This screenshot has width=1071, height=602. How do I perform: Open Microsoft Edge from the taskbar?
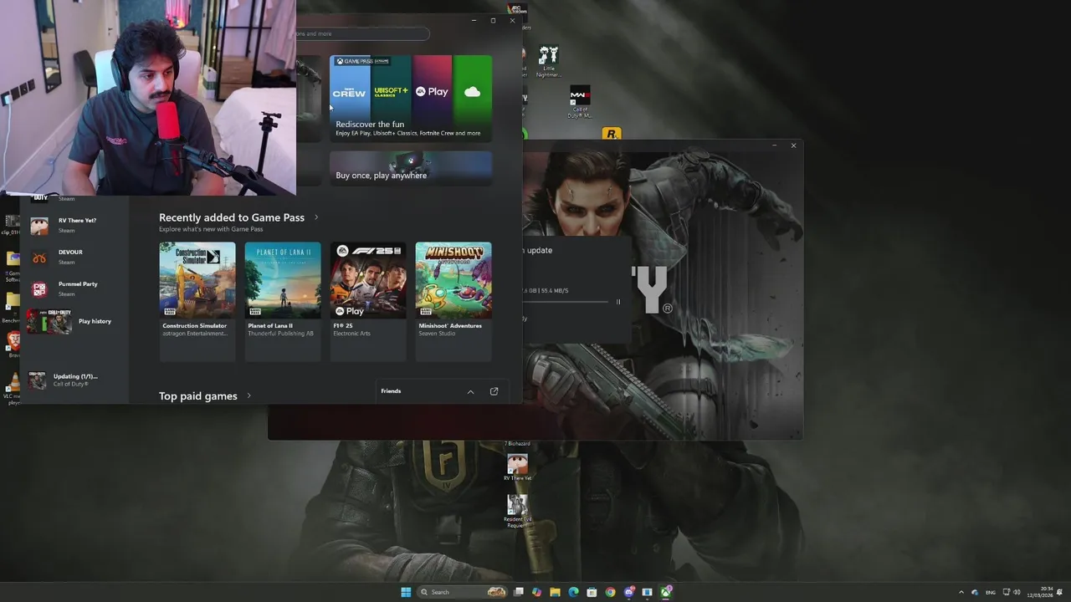tap(573, 592)
